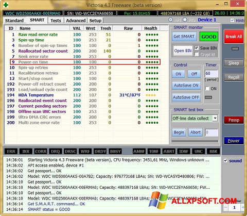Click the Name column header
This screenshot has width=247, height=216.
coord(43,28)
